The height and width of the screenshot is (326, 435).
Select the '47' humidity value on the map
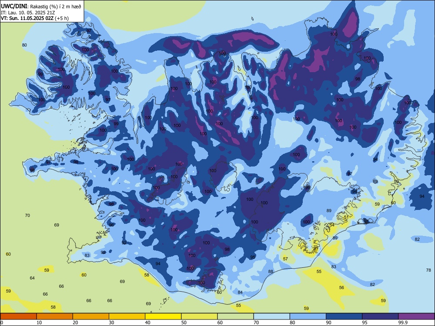tap(316, 249)
